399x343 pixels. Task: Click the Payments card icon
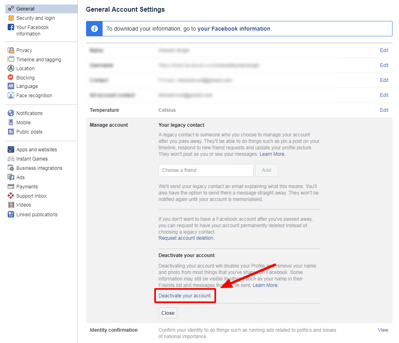click(11, 186)
